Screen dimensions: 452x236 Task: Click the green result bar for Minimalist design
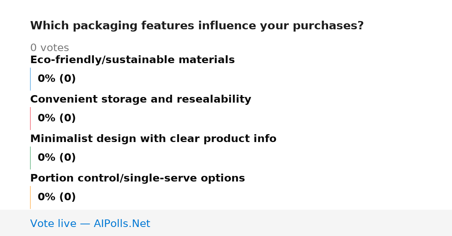click(x=30, y=158)
